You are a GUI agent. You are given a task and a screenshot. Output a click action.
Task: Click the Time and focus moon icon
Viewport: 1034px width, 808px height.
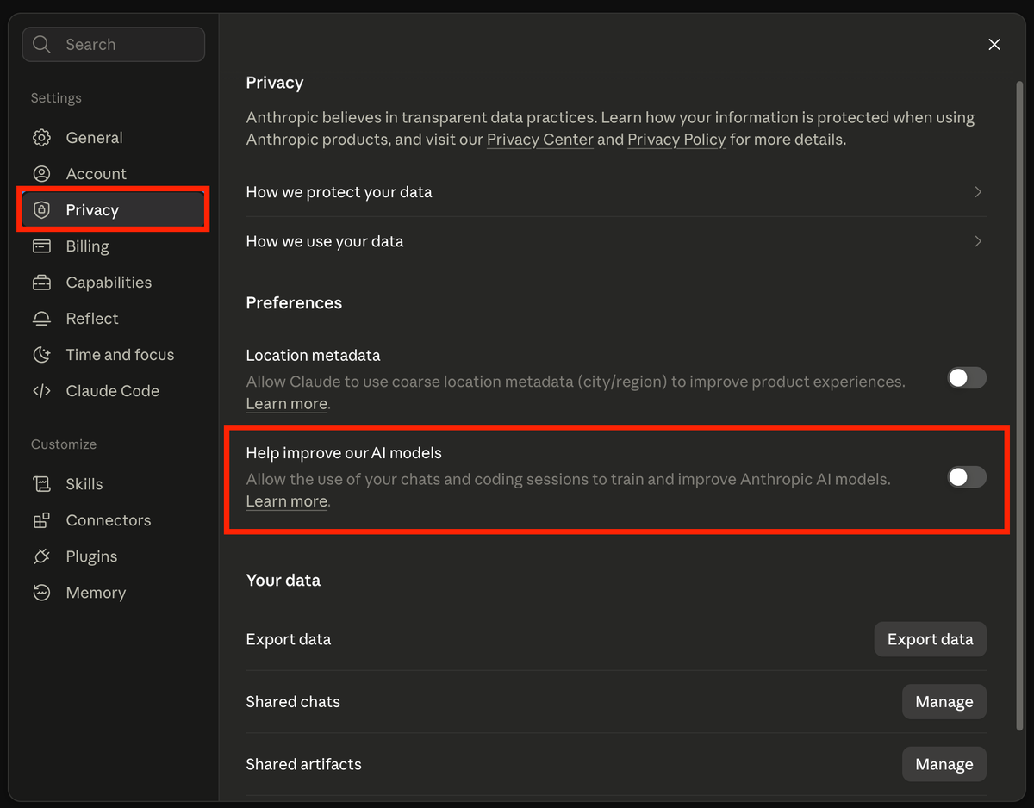tap(41, 355)
